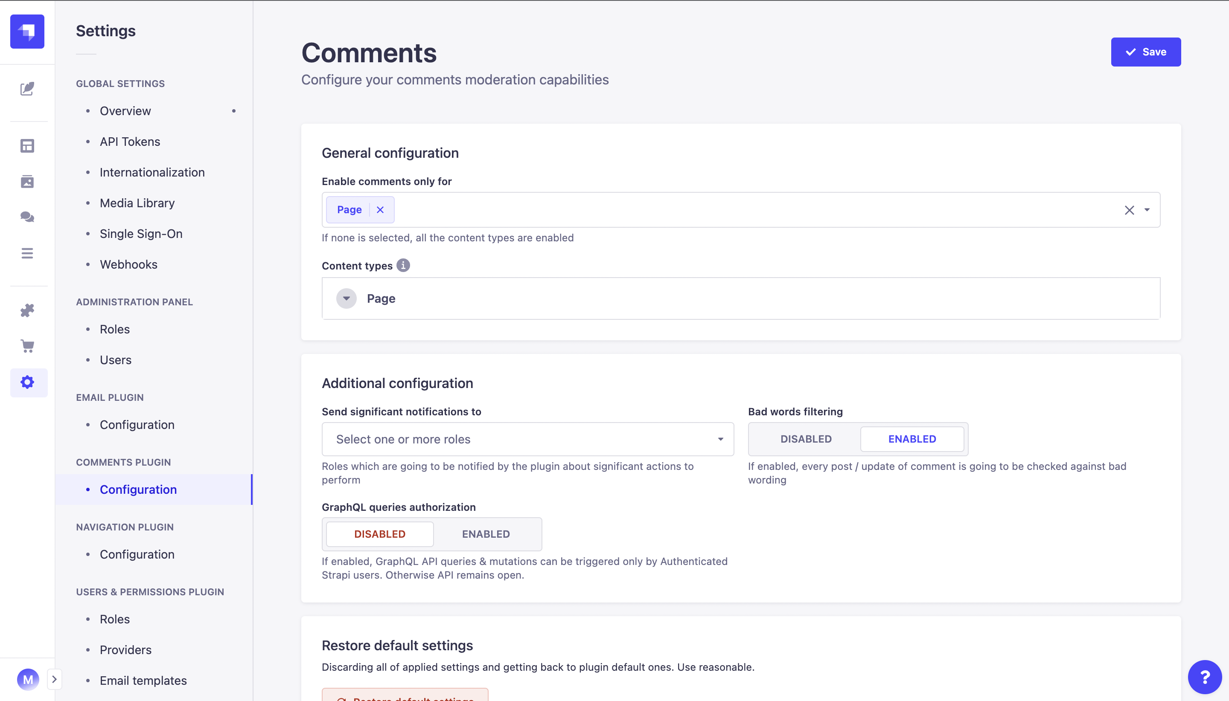The height and width of the screenshot is (701, 1229).
Task: Open Comments plugin chat bubbles icon
Action: 27,217
